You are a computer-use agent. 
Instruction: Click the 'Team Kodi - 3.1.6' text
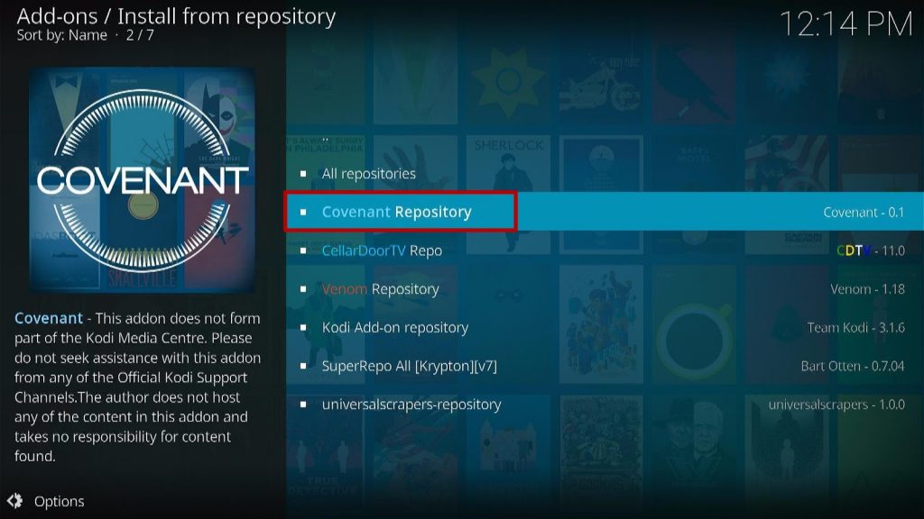(x=855, y=328)
